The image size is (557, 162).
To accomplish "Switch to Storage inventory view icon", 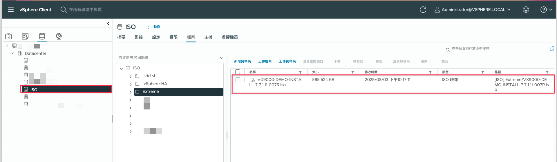I will [x=42, y=36].
